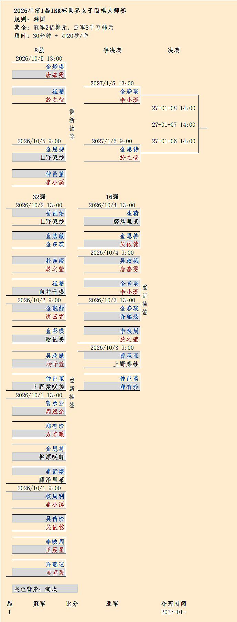
Task: Click the 决赛 round header
Action: (174, 50)
